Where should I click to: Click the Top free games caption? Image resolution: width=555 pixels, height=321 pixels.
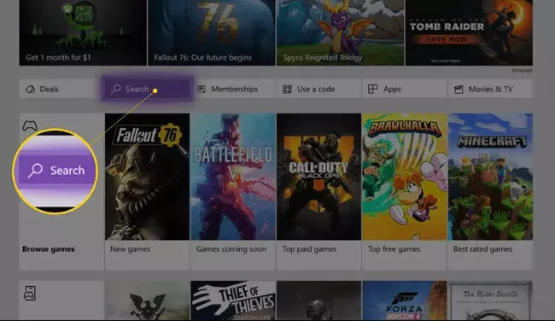pos(394,248)
